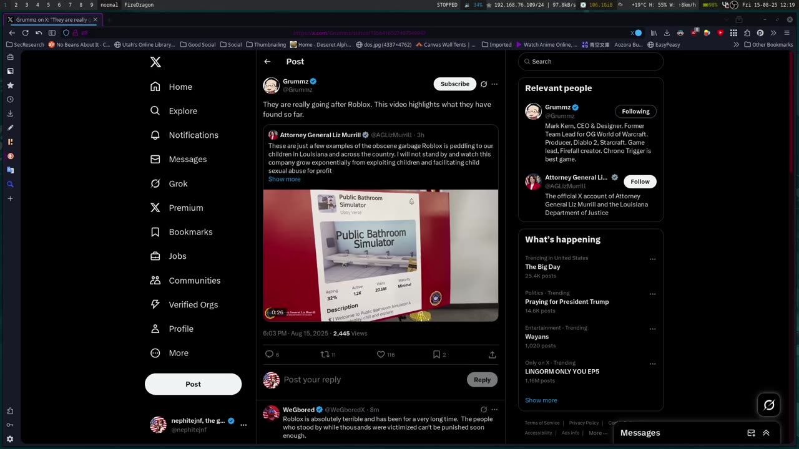The height and width of the screenshot is (449, 799).
Task: Open sidebar downloads panel
Action: coord(10,113)
